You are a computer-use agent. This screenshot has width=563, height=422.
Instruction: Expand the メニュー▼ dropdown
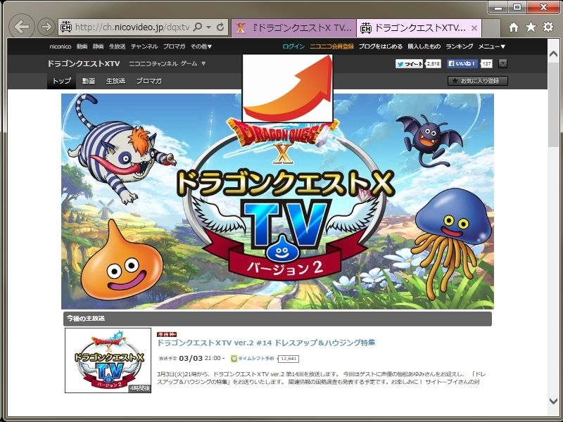(x=491, y=46)
